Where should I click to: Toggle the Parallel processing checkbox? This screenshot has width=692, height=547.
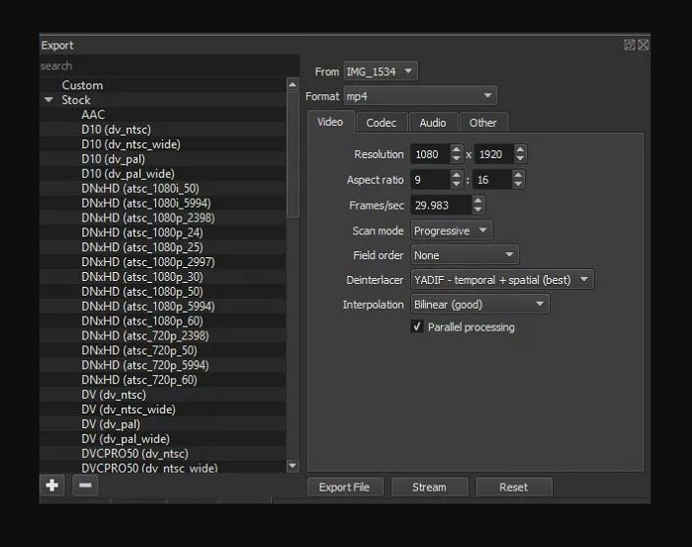[417, 326]
